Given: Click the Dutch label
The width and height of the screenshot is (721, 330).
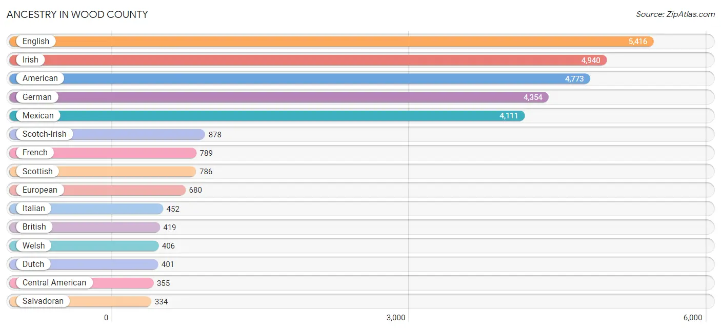Looking at the screenshot, I should tap(33, 264).
